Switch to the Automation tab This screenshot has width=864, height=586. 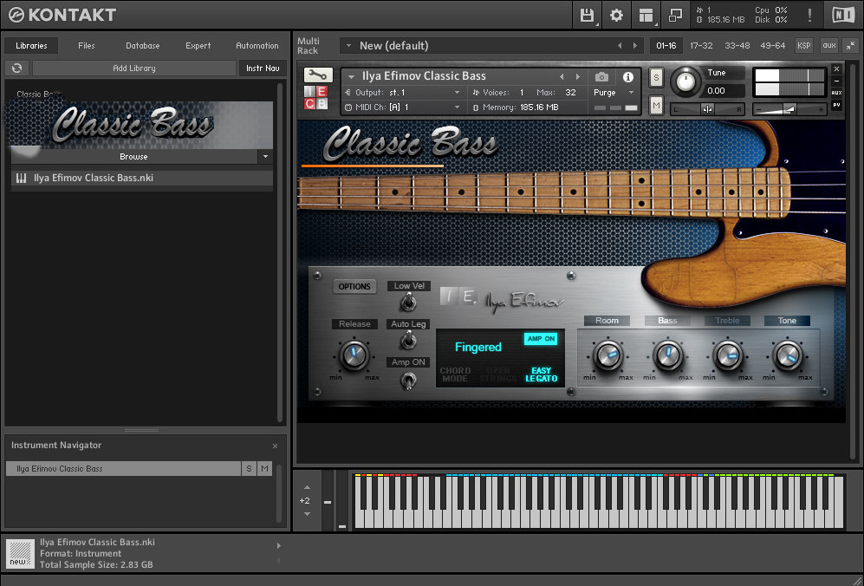pos(257,46)
